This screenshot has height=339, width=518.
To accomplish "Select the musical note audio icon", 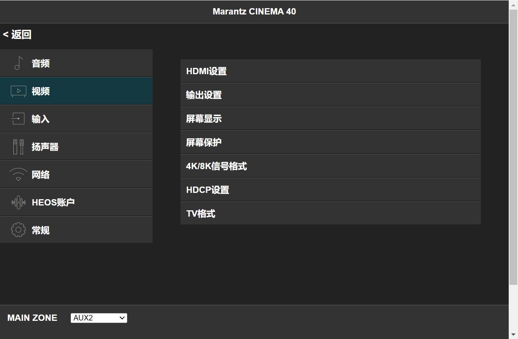I will 18,63.
